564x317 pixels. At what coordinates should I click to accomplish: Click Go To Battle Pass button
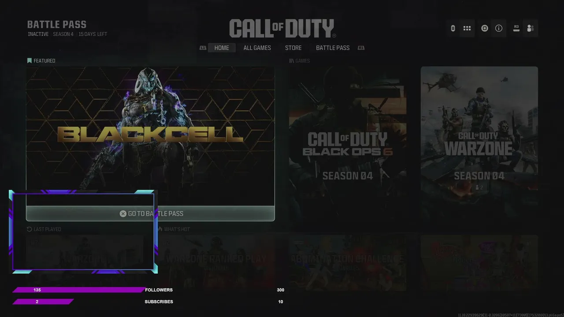(150, 214)
